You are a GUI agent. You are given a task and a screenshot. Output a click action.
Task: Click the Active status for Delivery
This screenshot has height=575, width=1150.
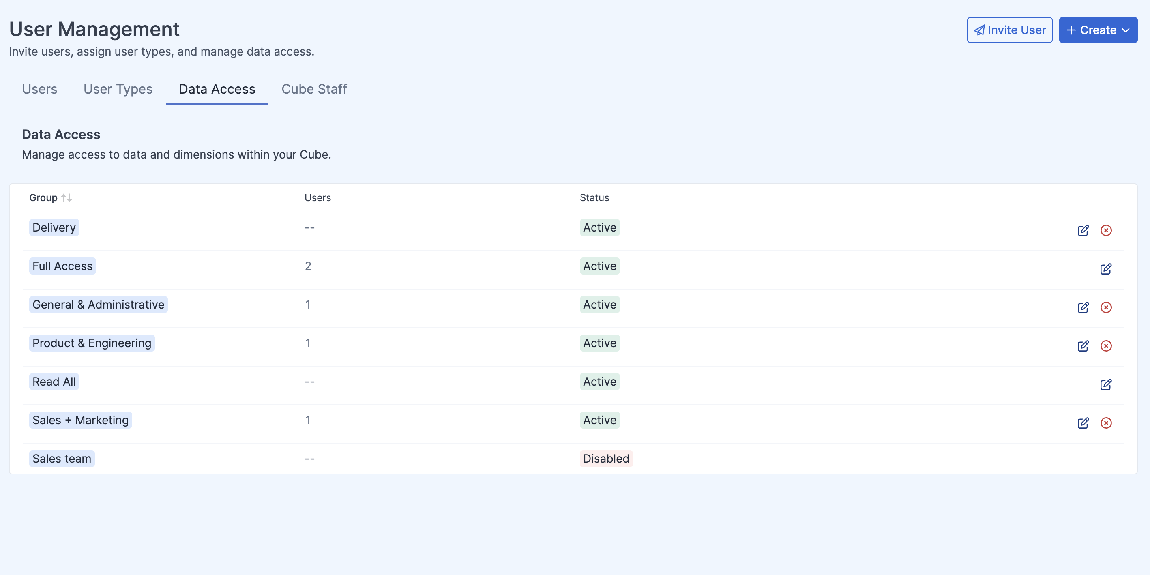pos(600,227)
